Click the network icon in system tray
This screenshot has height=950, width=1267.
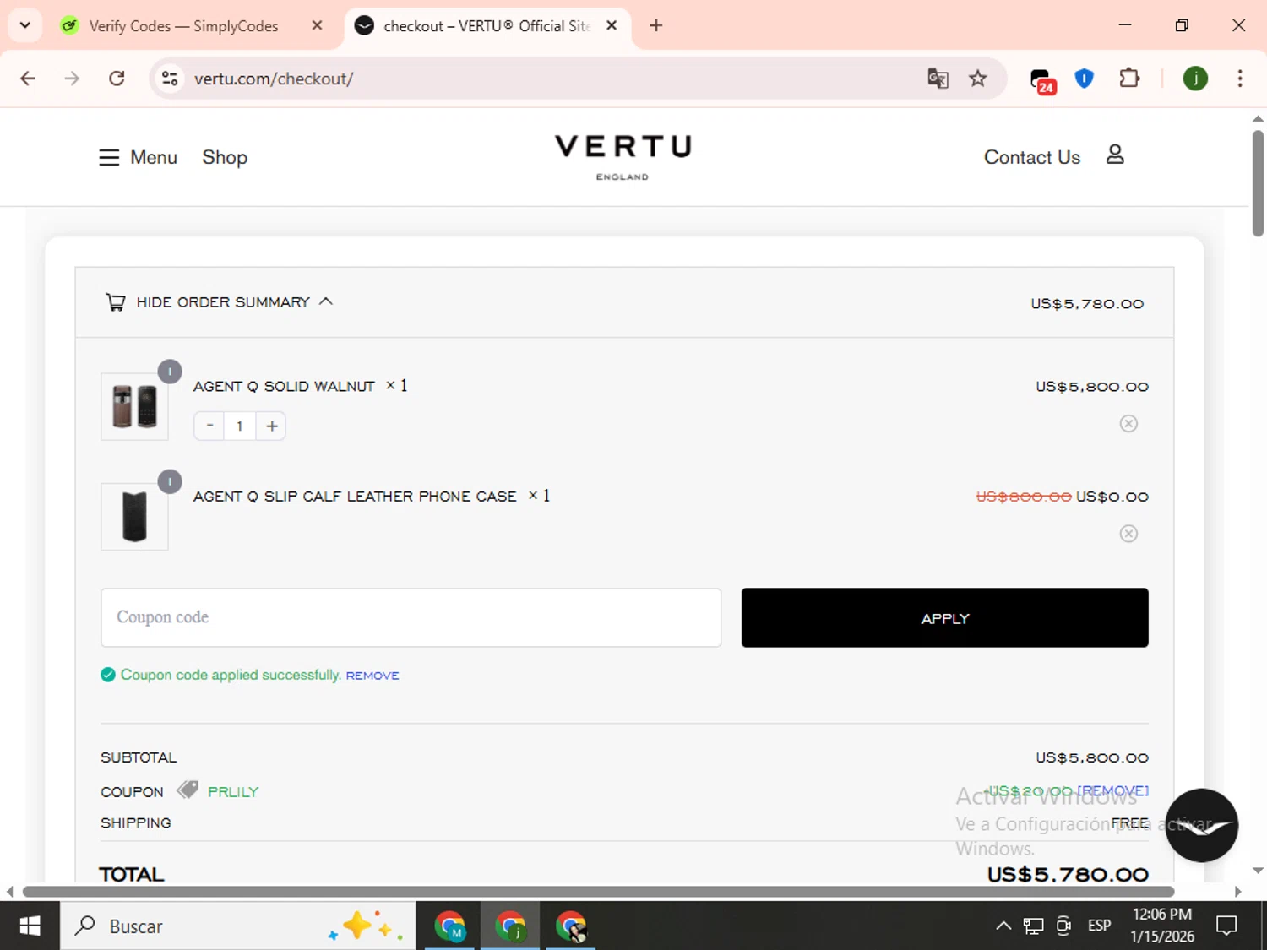(x=1033, y=926)
